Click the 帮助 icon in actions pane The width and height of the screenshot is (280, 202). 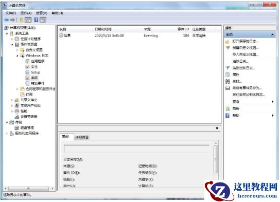pyautogui.click(x=227, y=116)
